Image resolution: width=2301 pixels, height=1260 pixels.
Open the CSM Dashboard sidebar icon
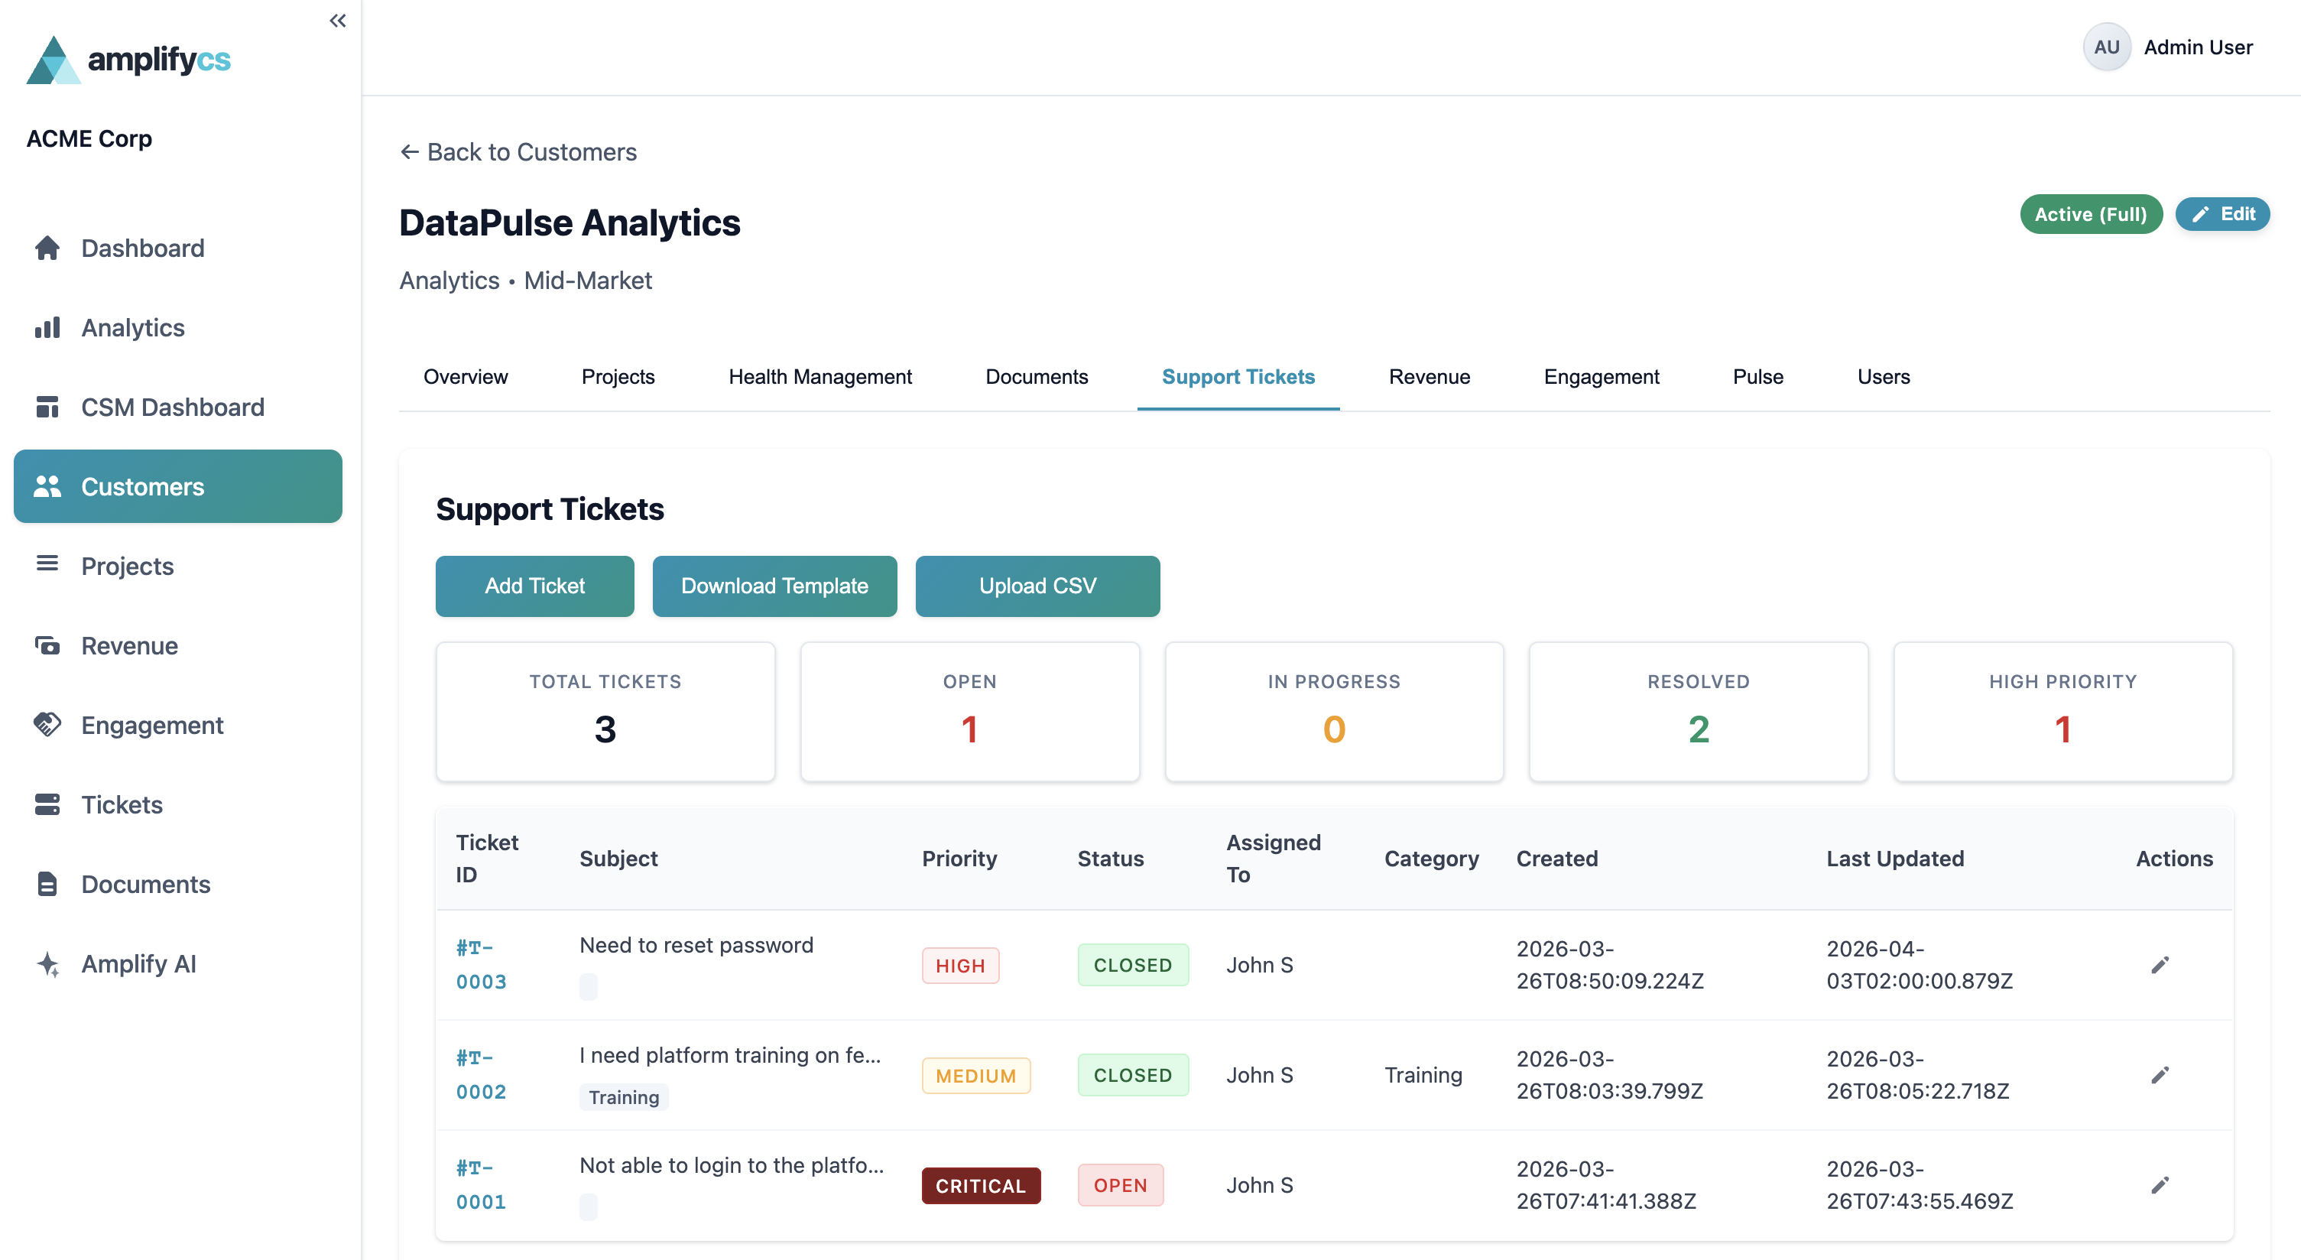point(48,407)
